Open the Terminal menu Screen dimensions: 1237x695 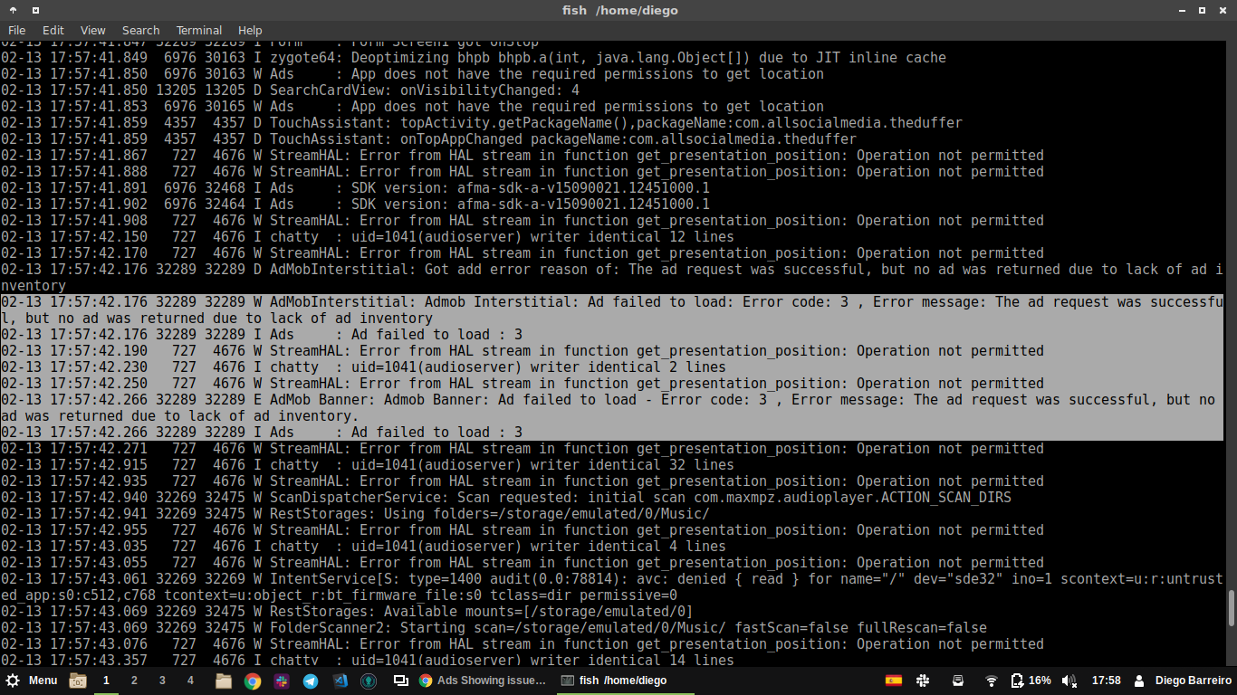coord(199,30)
